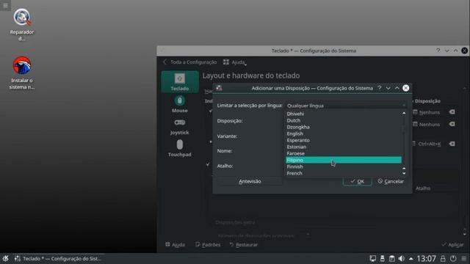Click the Padrões defaults button
This screenshot has height=264, width=470.
pos(208,244)
